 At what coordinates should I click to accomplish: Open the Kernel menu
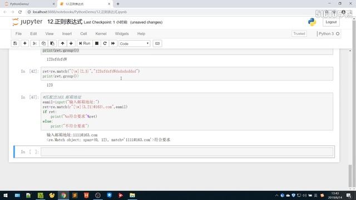[x=101, y=33]
